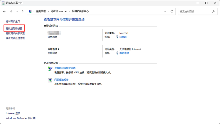Viewport: 220px width, 124px height.
Task: Open 更改高级共享设置
Action: (15, 33)
